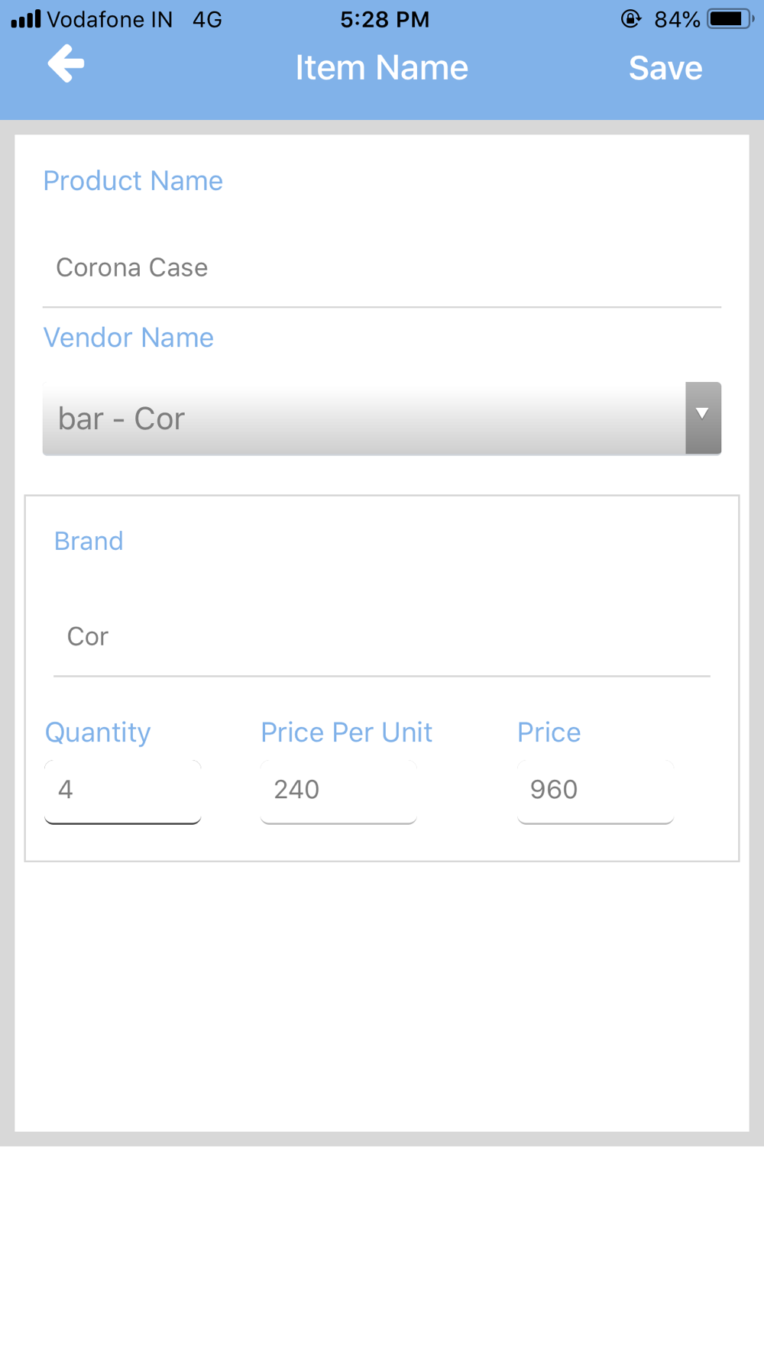Tap the 'Item Name' header title

pos(382,68)
